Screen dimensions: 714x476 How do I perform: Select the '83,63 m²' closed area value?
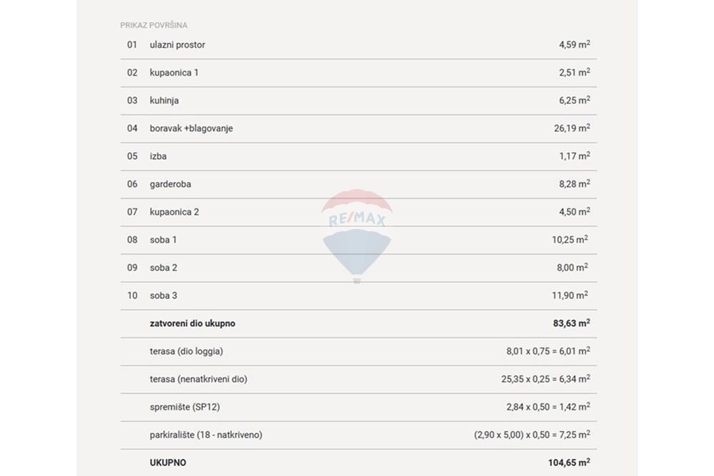coord(571,323)
